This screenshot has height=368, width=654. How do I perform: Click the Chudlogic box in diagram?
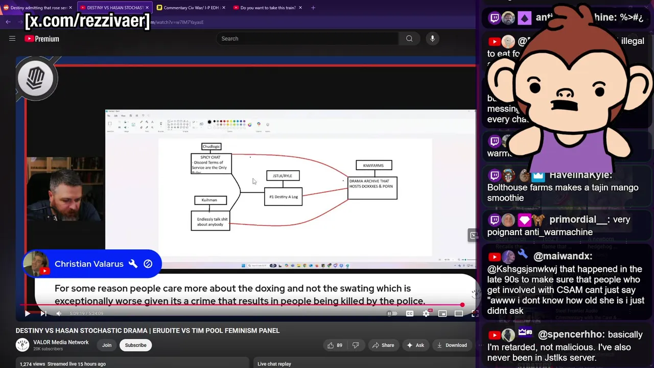(x=211, y=147)
